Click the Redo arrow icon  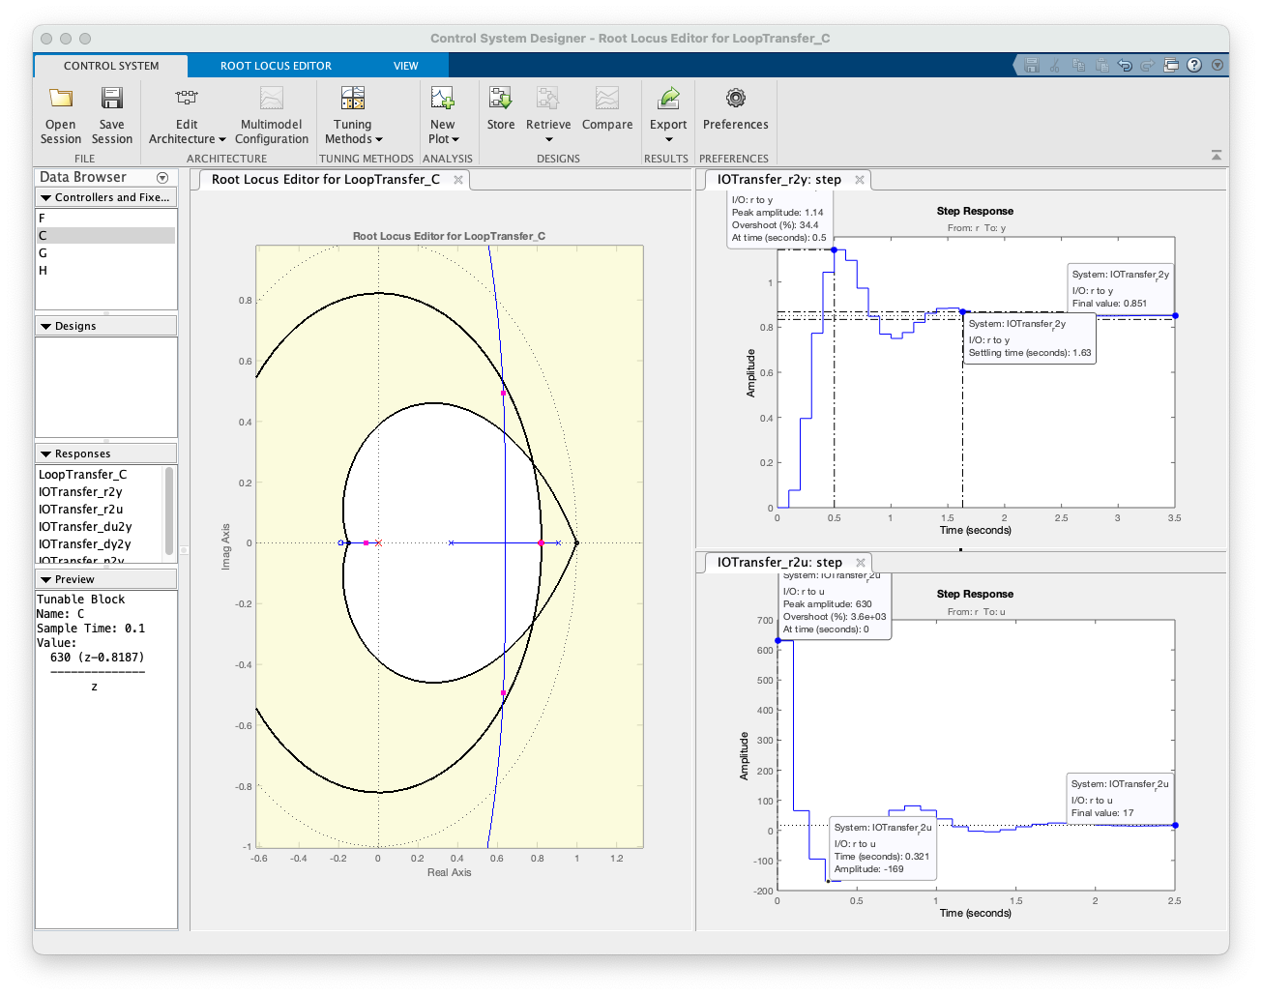click(1148, 66)
